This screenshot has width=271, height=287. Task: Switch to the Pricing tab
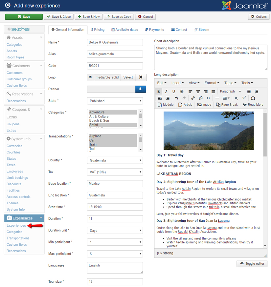pos(98,30)
